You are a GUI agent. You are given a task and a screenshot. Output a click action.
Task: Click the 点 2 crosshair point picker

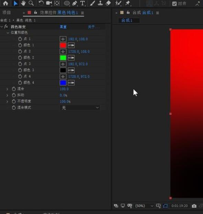(63, 52)
